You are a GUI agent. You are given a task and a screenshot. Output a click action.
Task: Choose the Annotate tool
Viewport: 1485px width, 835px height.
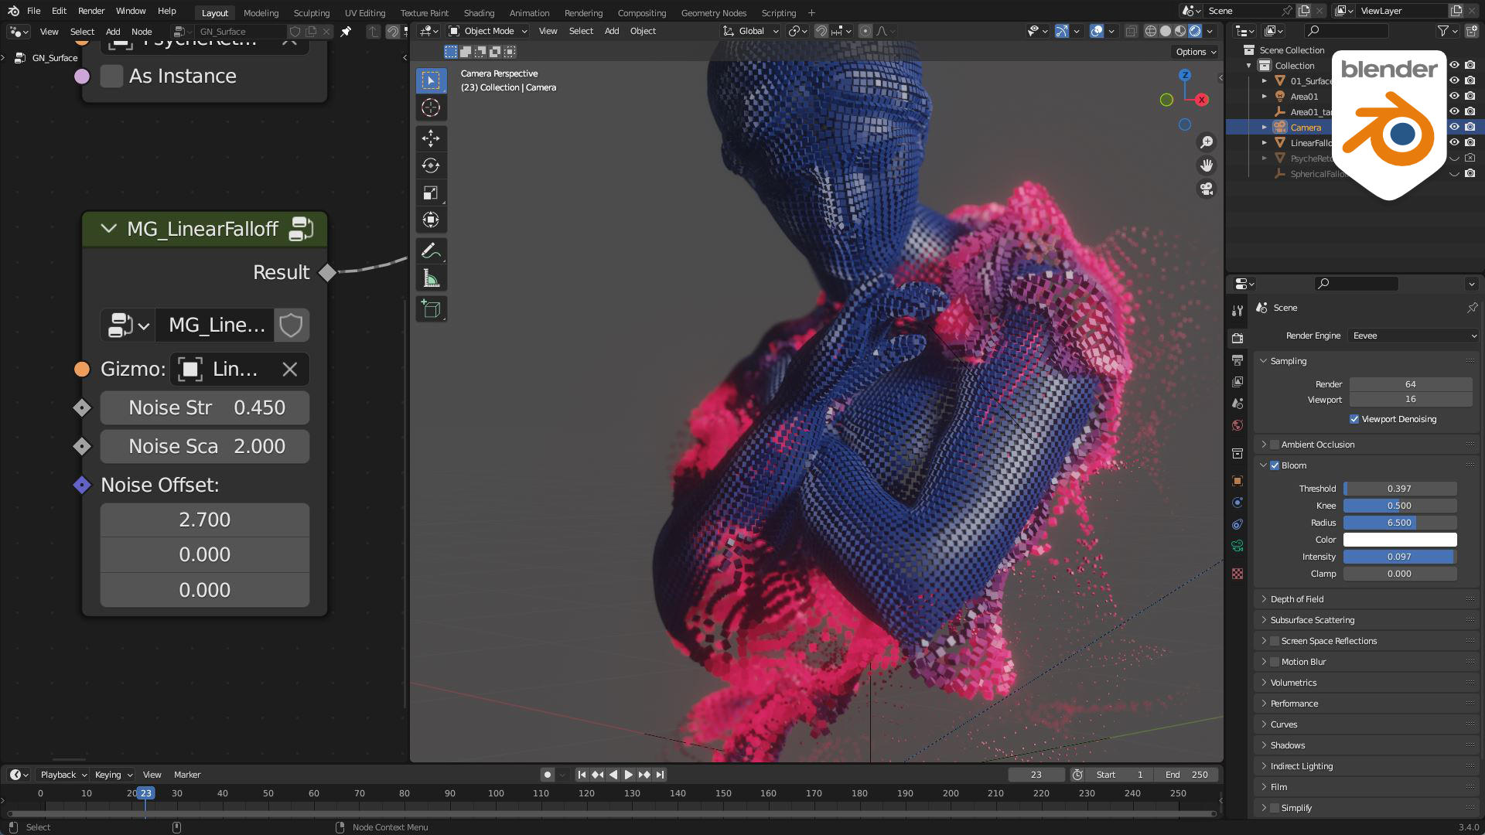[431, 250]
